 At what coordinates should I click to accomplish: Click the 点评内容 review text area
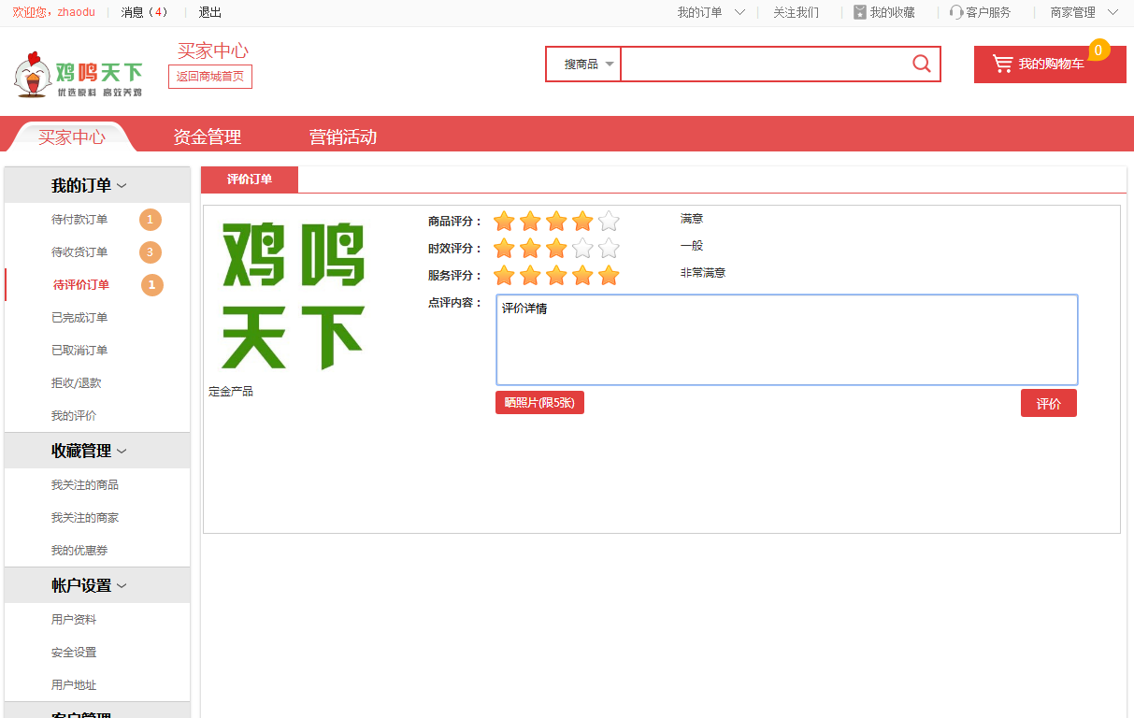[786, 340]
